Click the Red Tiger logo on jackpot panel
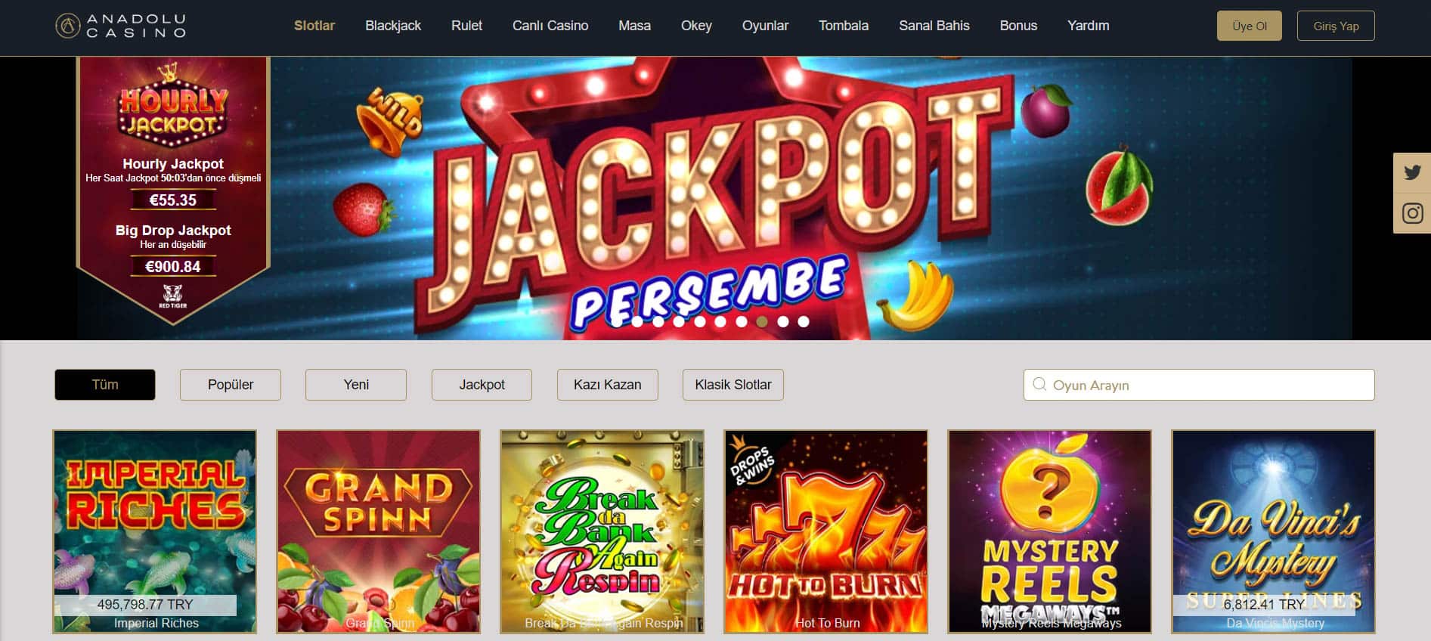This screenshot has height=641, width=1431. tap(173, 296)
